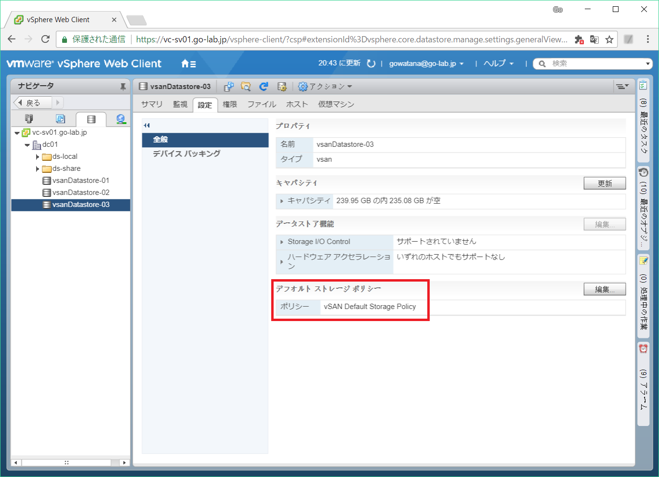Viewport: 659px width, 477px height.
Task: Switch to the 仮想マシン tab
Action: coord(336,104)
